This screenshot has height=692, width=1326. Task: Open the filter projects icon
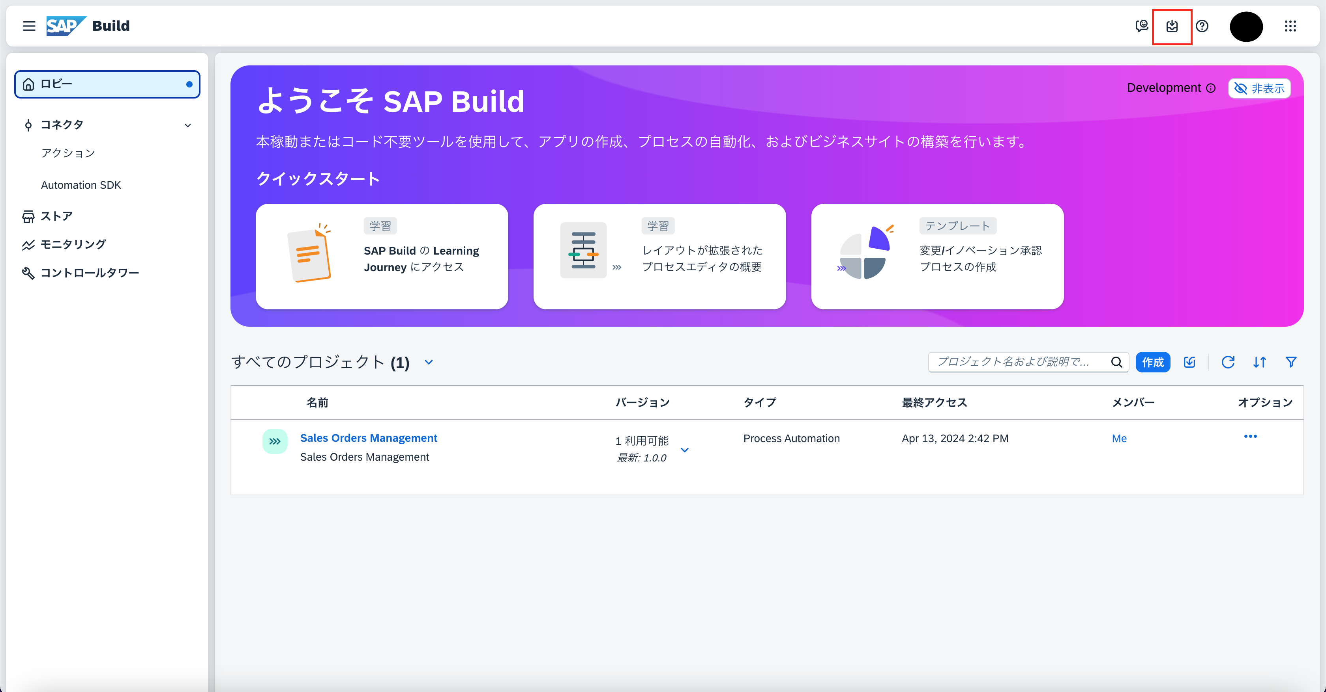pyautogui.click(x=1292, y=362)
